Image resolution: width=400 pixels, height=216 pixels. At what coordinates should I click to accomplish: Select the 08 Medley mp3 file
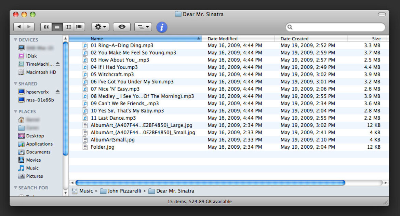pyautogui.click(x=142, y=96)
